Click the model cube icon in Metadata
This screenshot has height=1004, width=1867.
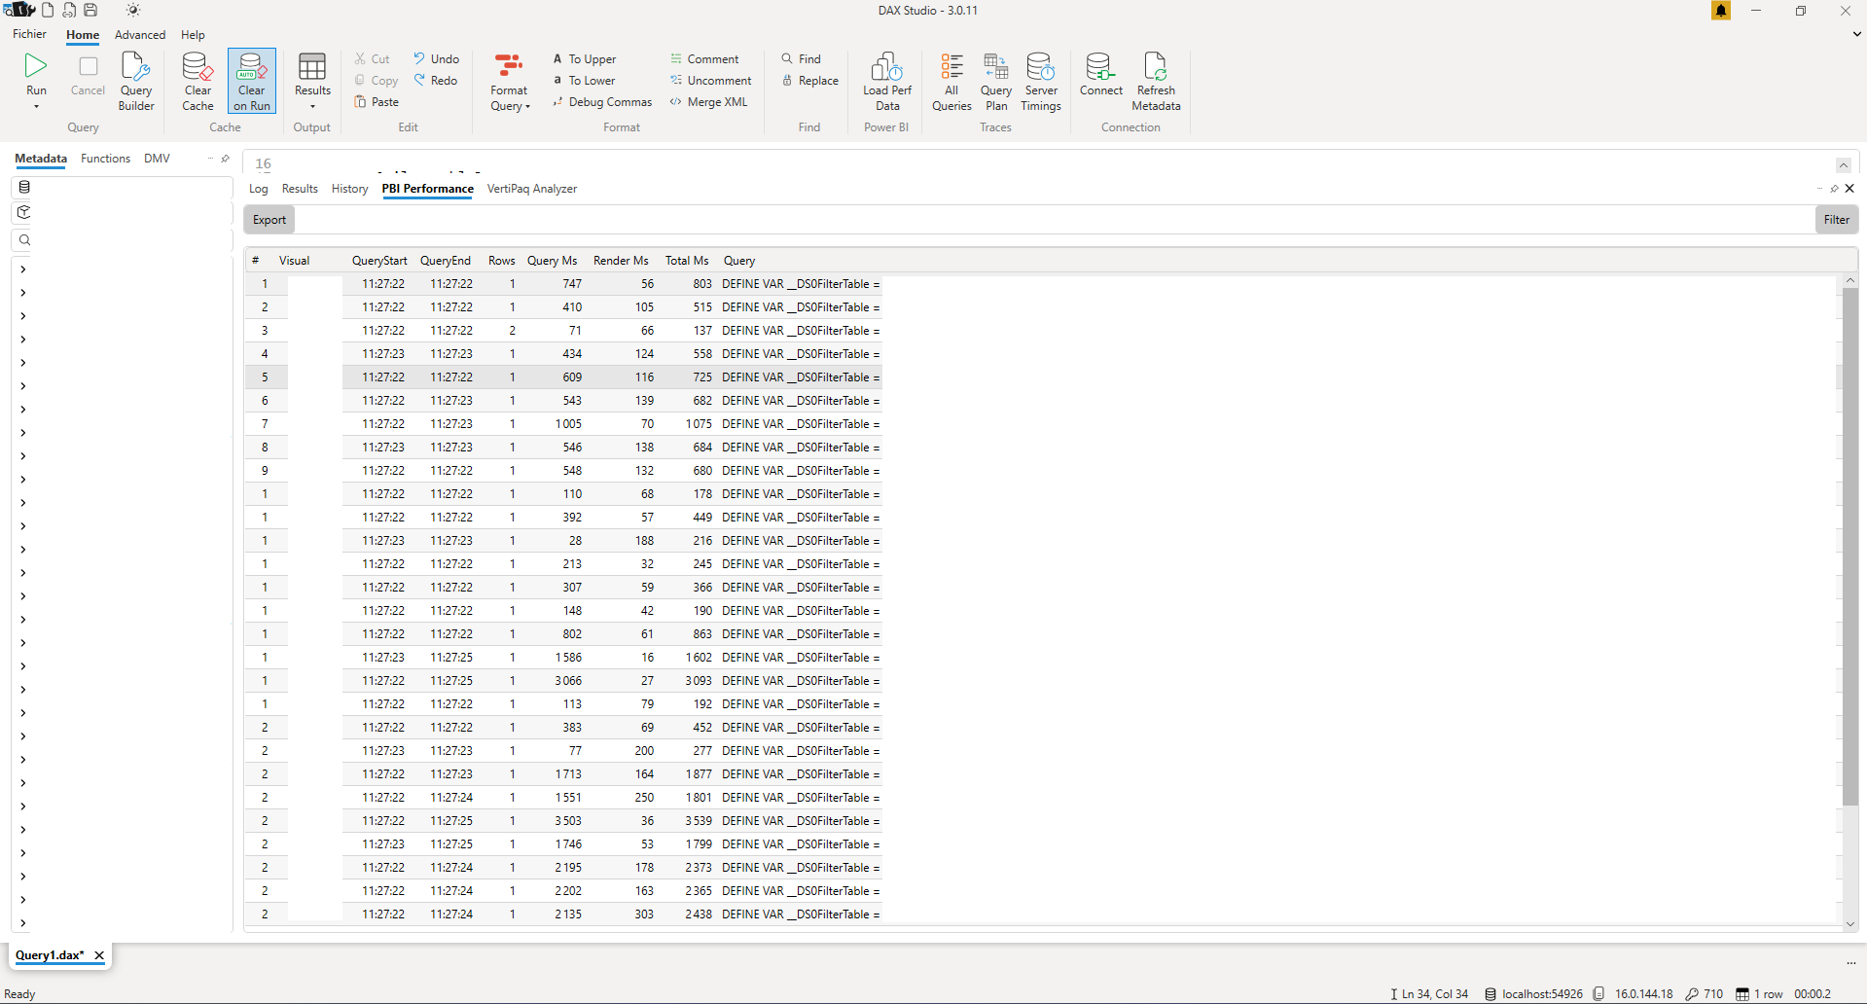point(24,212)
